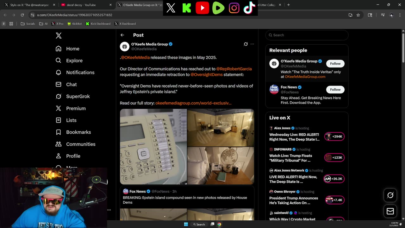Open the floating messages envelope button
Screen dimensions: 405x228
[x=390, y=211]
